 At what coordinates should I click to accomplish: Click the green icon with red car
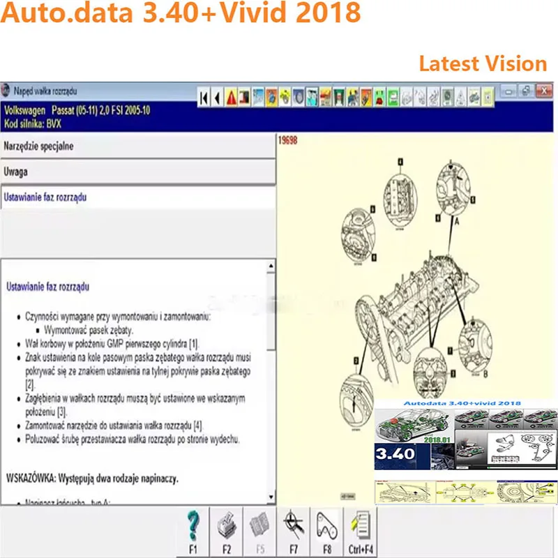click(x=379, y=98)
